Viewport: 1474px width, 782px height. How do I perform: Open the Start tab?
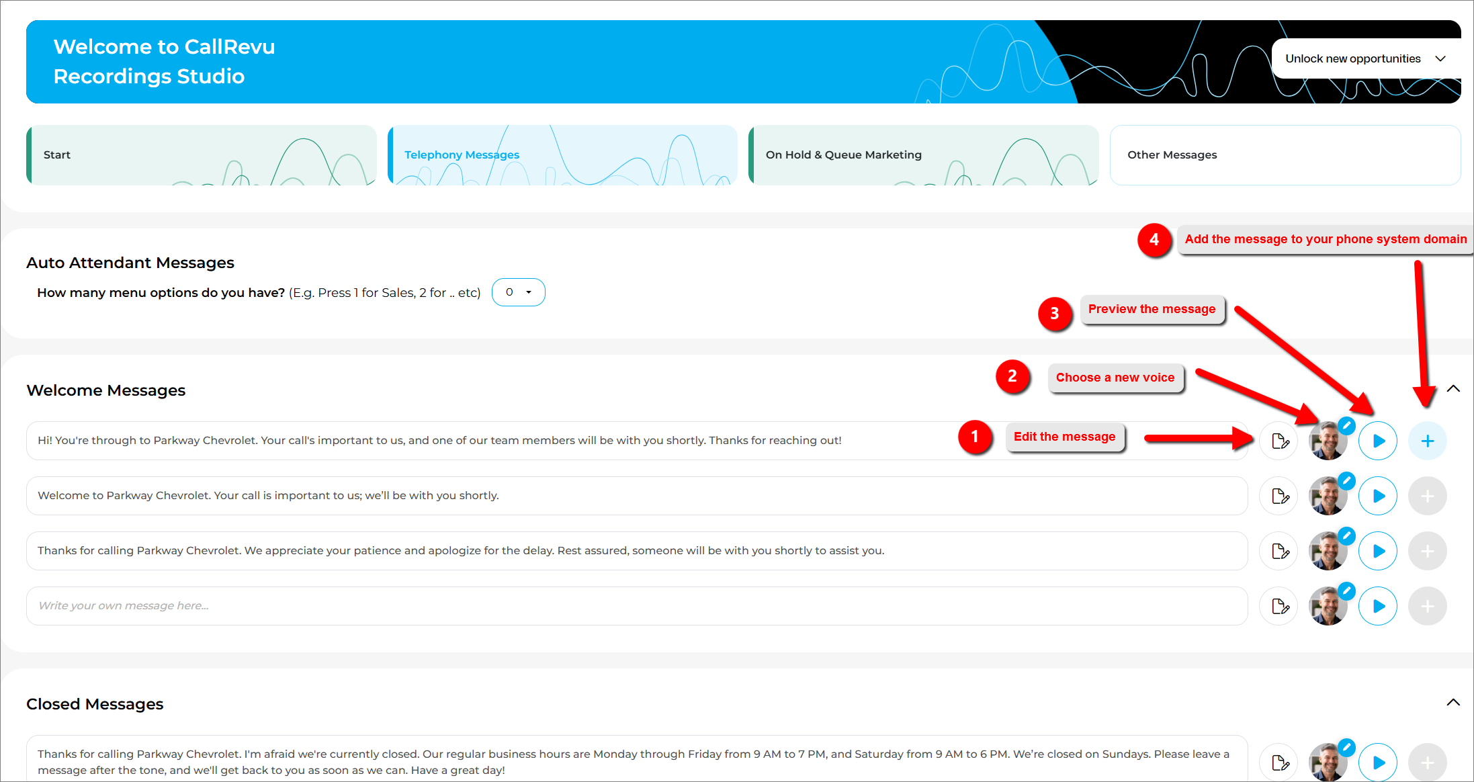pyautogui.click(x=202, y=155)
